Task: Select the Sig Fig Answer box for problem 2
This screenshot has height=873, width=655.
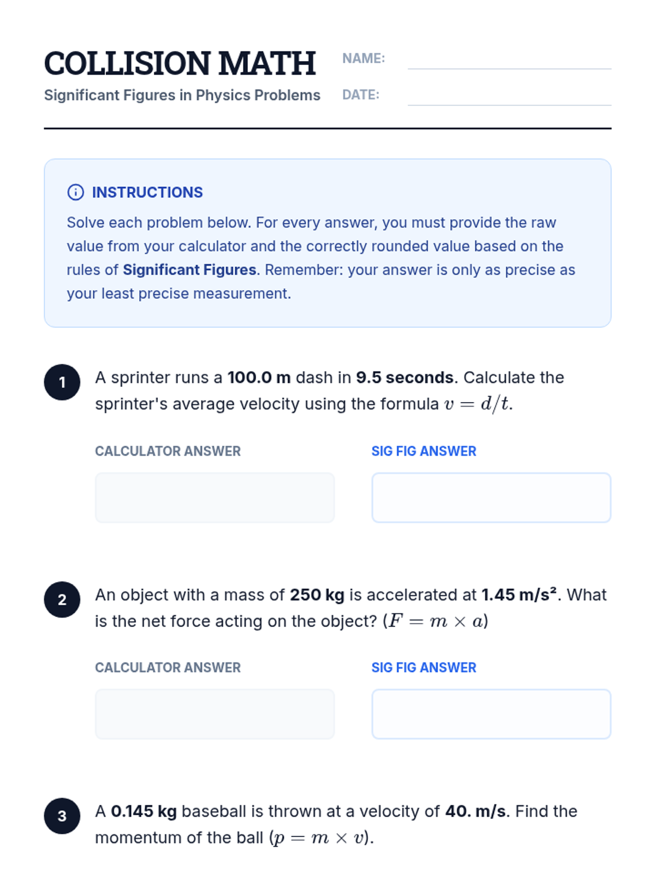Action: (491, 714)
